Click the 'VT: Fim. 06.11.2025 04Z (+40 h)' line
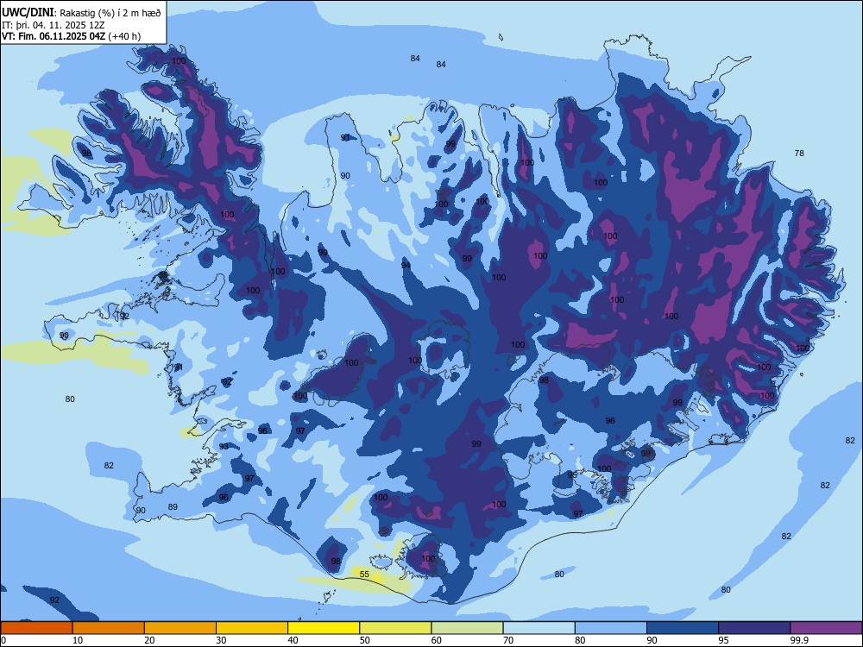The width and height of the screenshot is (863, 647). (x=71, y=36)
